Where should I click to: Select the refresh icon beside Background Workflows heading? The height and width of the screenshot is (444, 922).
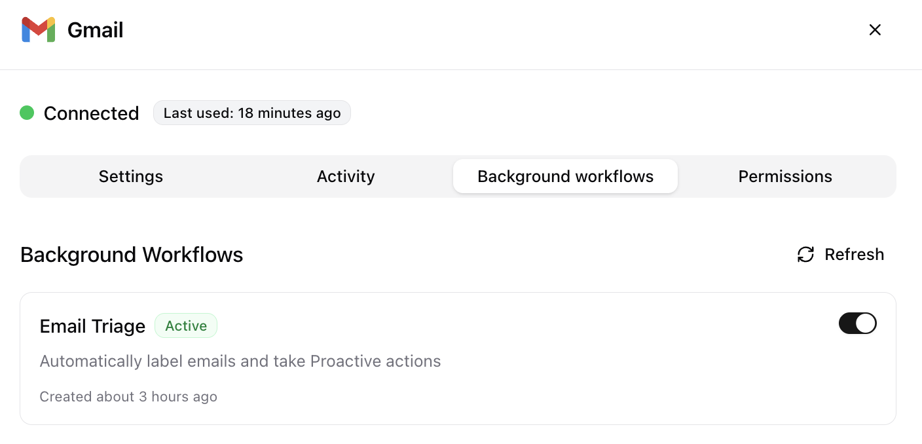point(805,255)
